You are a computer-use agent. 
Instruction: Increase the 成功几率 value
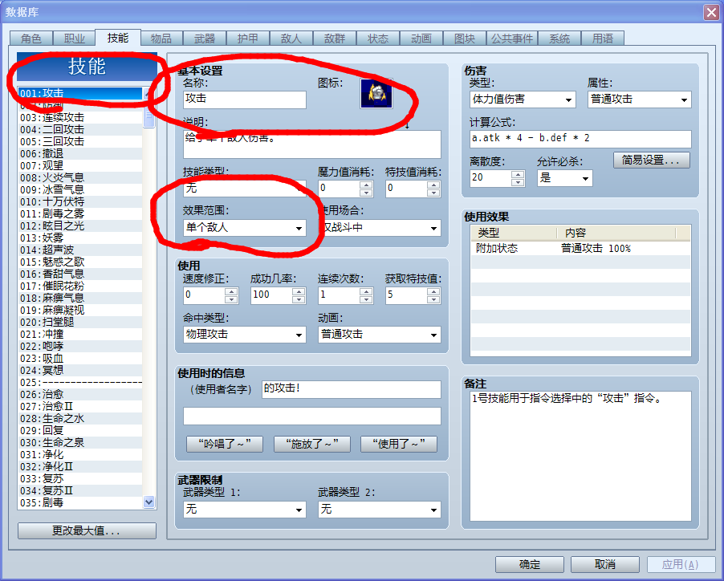(299, 291)
